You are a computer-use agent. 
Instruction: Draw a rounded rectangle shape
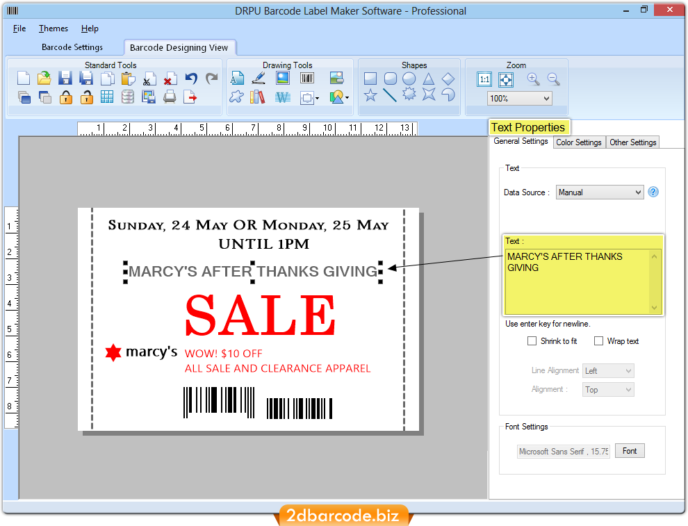390,79
